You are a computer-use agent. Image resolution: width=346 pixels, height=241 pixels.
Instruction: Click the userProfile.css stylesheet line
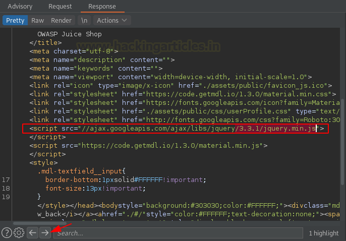pyautogui.click(x=185, y=111)
